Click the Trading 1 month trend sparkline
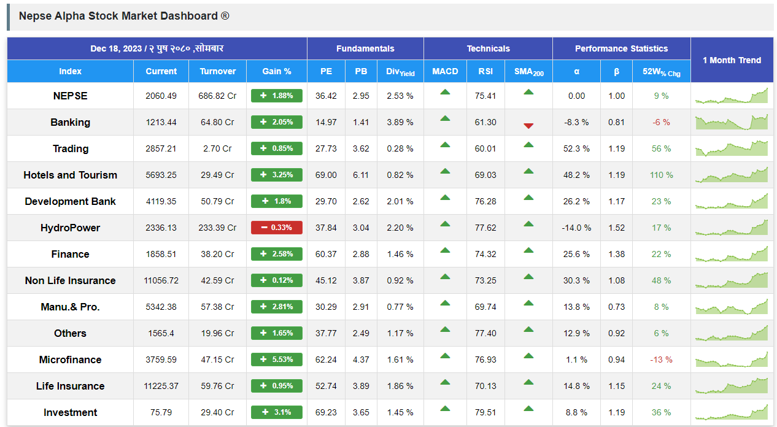The width and height of the screenshot is (777, 427). 732,148
